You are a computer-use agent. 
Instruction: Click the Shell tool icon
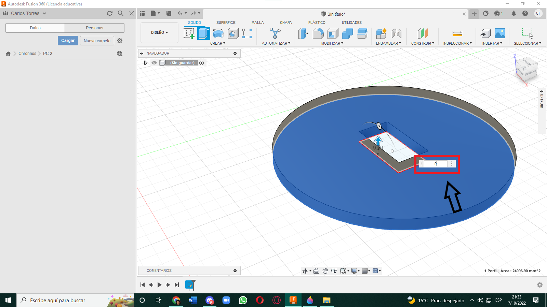[x=333, y=33]
